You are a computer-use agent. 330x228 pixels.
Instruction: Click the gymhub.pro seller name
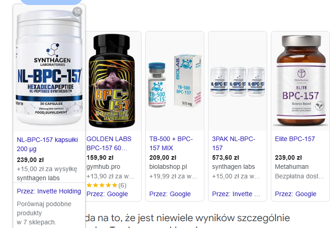pyautogui.click(x=103, y=167)
